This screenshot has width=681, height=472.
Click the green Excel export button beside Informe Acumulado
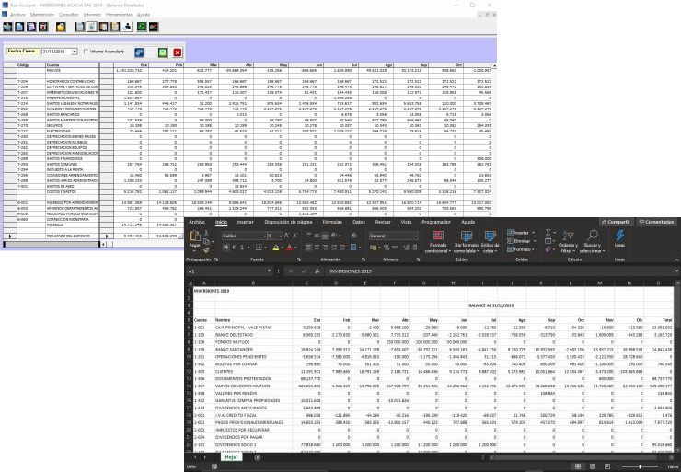coord(163,52)
